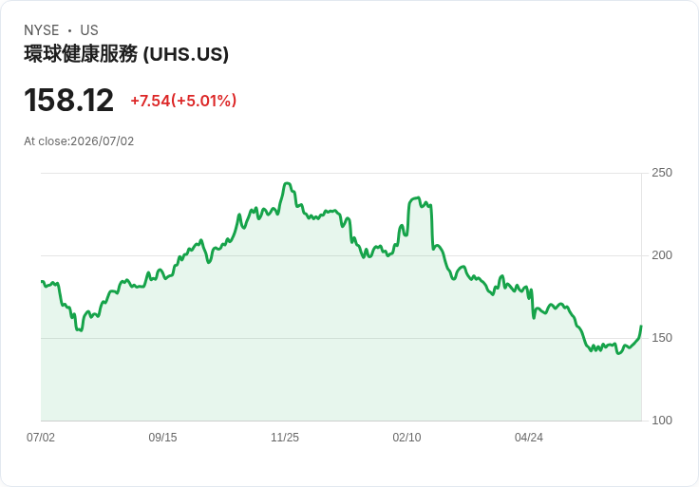Click the 150 y-axis price label
This screenshot has height=487, width=699.
(x=662, y=338)
